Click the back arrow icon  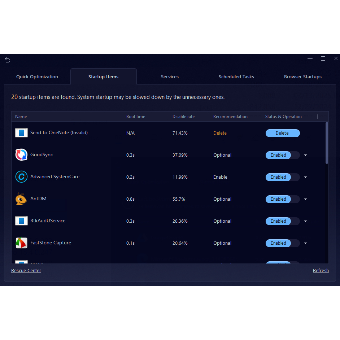[x=8, y=60]
